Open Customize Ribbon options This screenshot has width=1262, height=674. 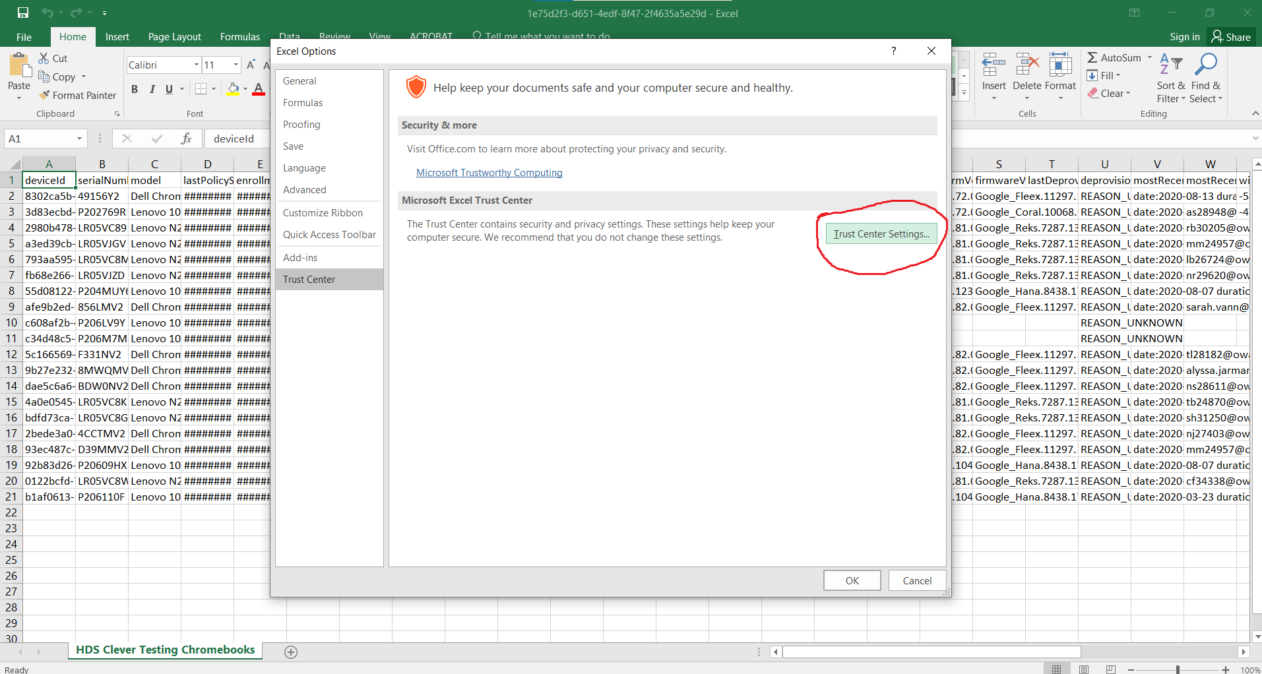tap(329, 213)
